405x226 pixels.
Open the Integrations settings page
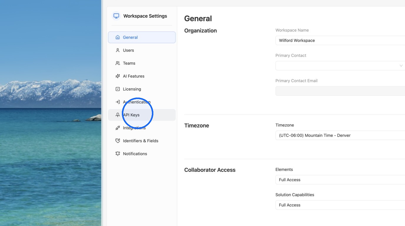[x=142, y=128]
